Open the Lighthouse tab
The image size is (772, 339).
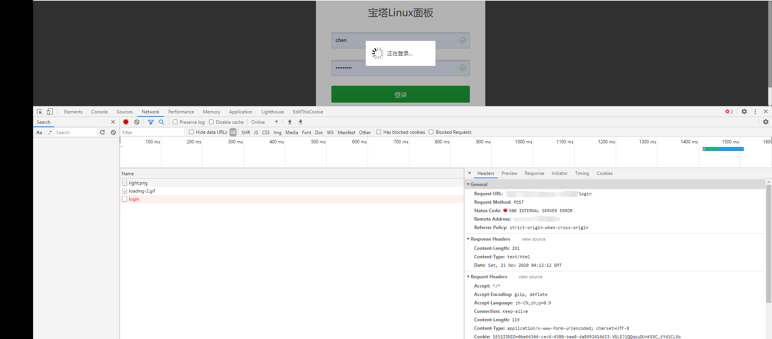[273, 111]
